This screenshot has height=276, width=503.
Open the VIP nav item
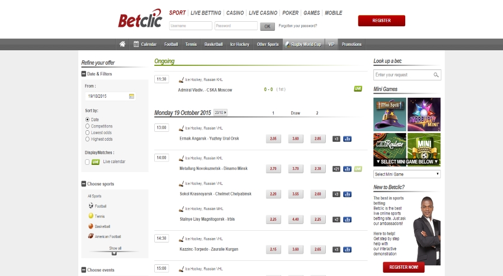[331, 44]
